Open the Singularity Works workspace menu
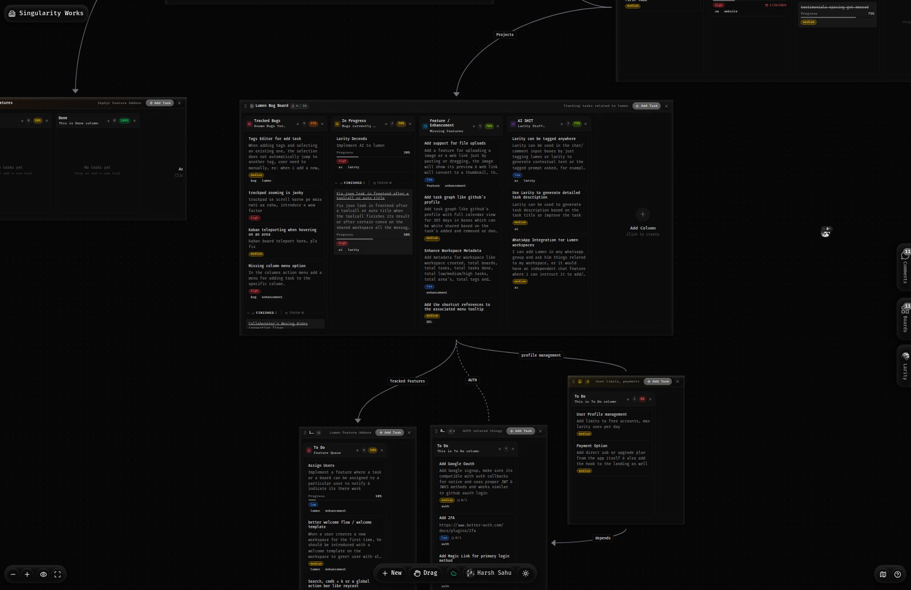The width and height of the screenshot is (911, 590). tap(46, 13)
